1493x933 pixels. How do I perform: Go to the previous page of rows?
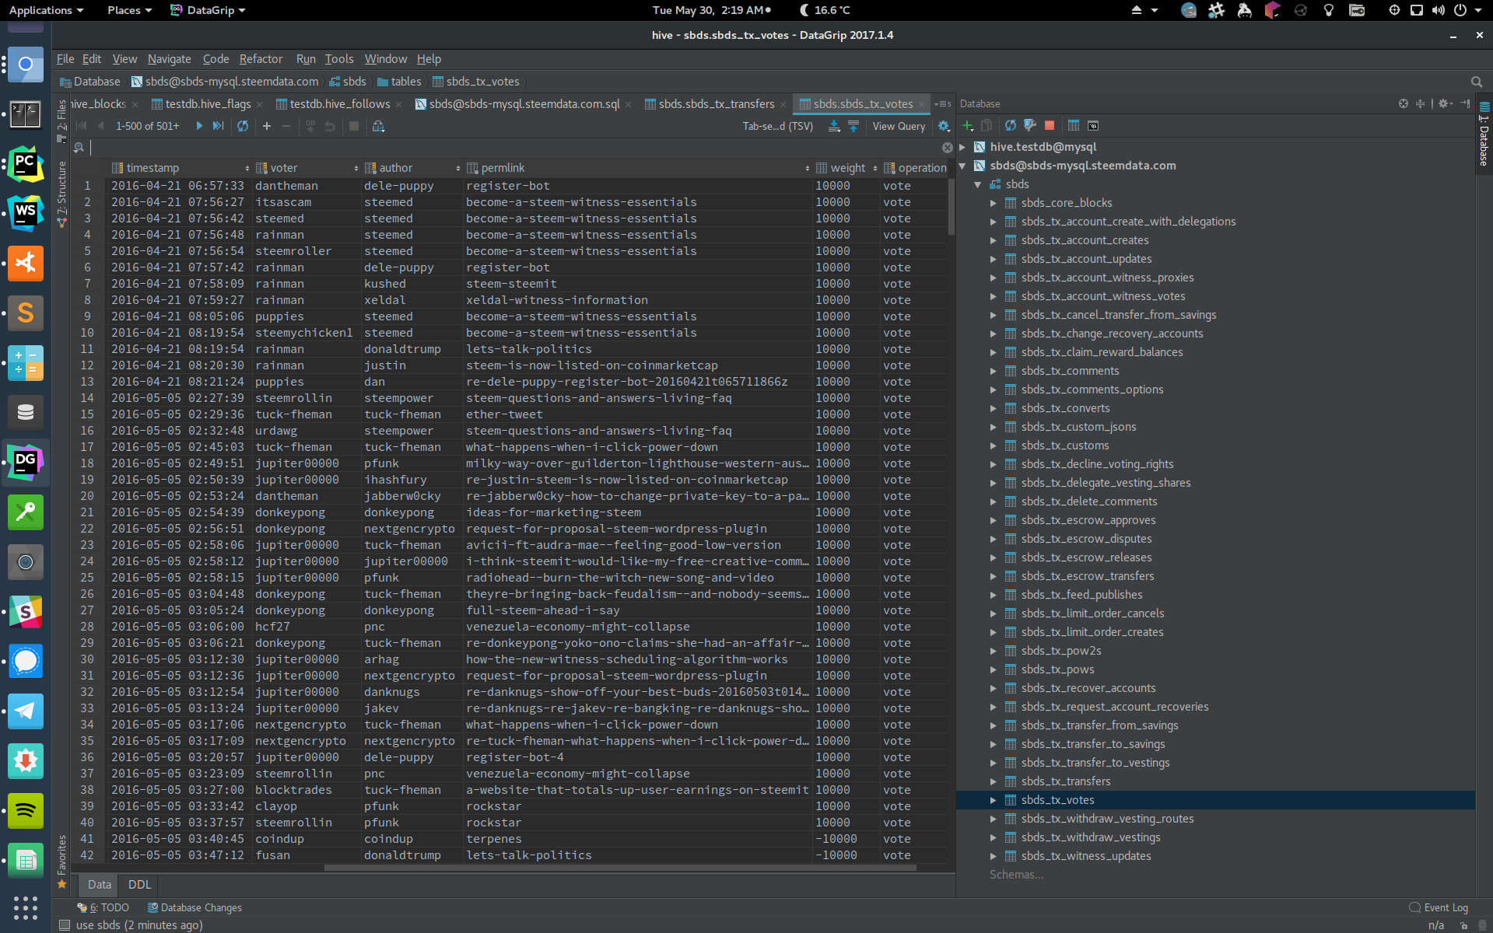point(100,126)
